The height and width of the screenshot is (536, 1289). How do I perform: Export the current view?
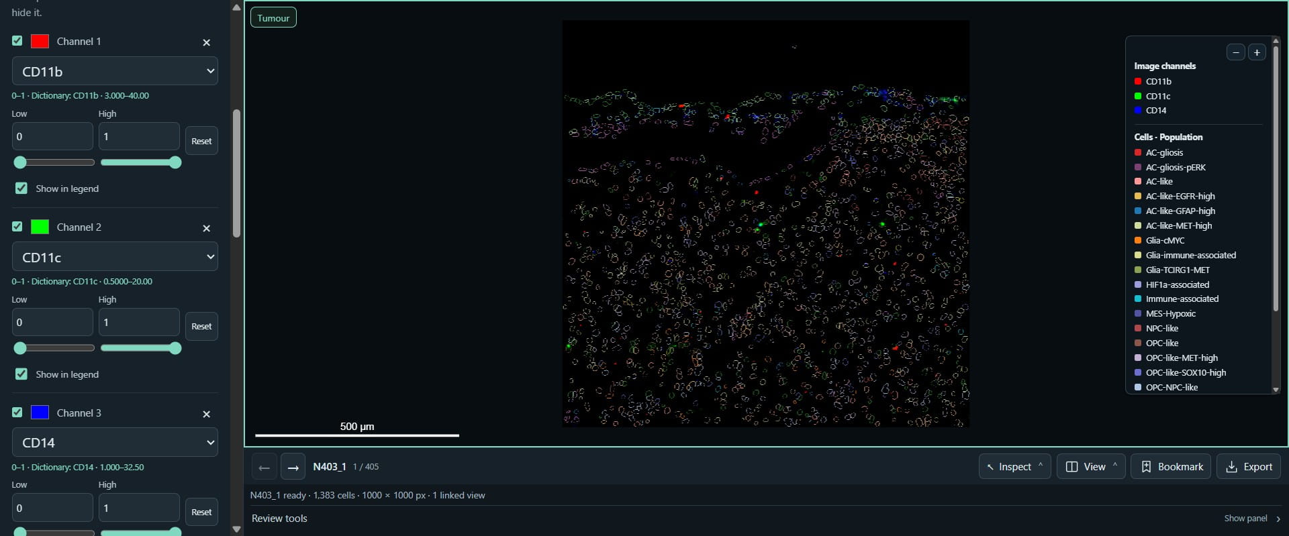click(1249, 467)
